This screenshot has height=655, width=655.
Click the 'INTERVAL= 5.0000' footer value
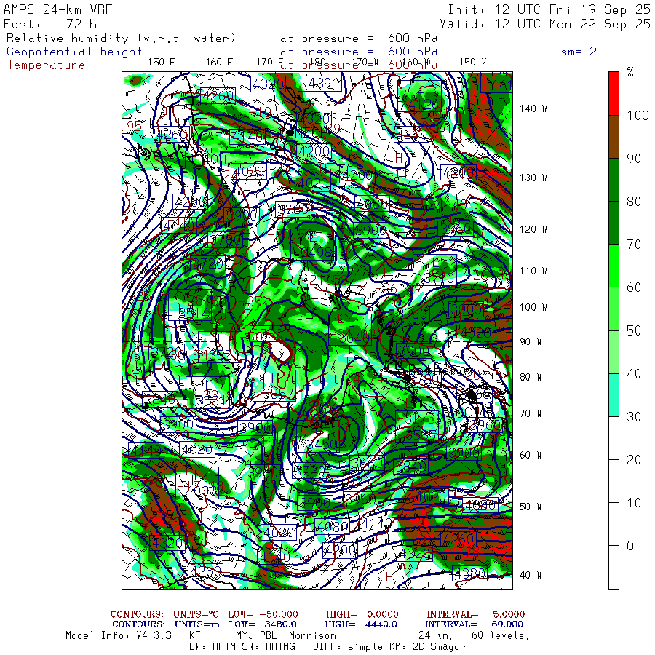click(x=475, y=614)
